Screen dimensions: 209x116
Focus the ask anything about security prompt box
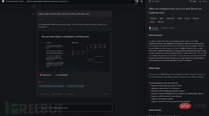click(x=74, y=108)
